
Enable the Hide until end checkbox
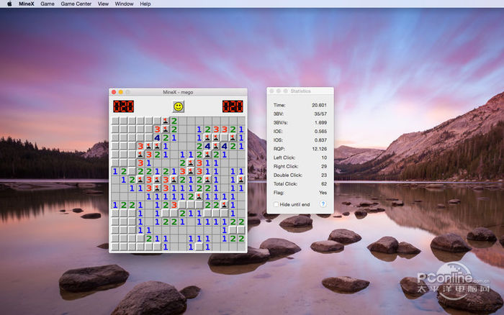276,204
